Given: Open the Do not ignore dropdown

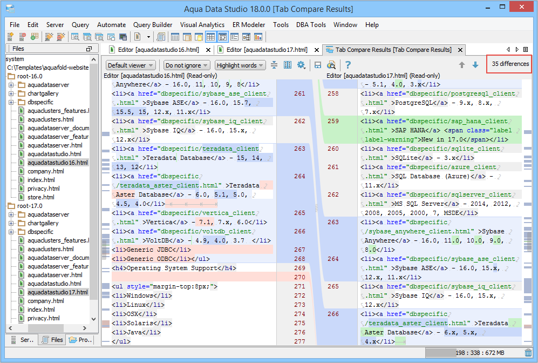Looking at the screenshot, I should click(x=186, y=65).
